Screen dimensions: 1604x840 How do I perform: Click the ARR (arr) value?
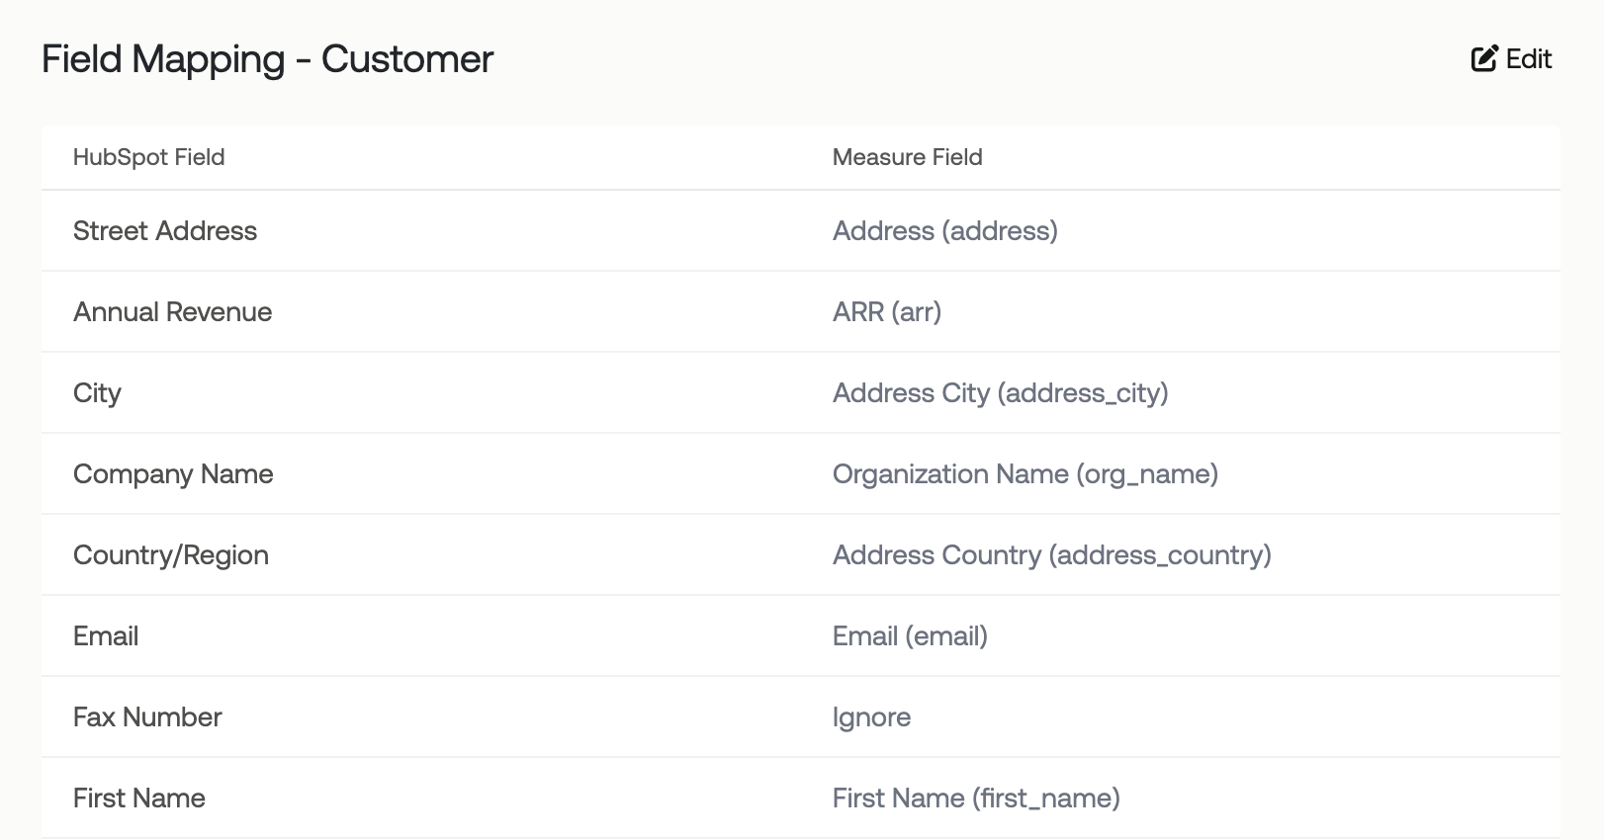887,312
